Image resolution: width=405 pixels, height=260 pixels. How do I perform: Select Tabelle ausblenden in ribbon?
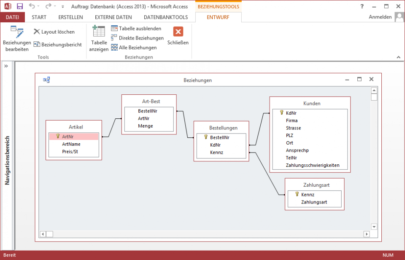(x=136, y=28)
